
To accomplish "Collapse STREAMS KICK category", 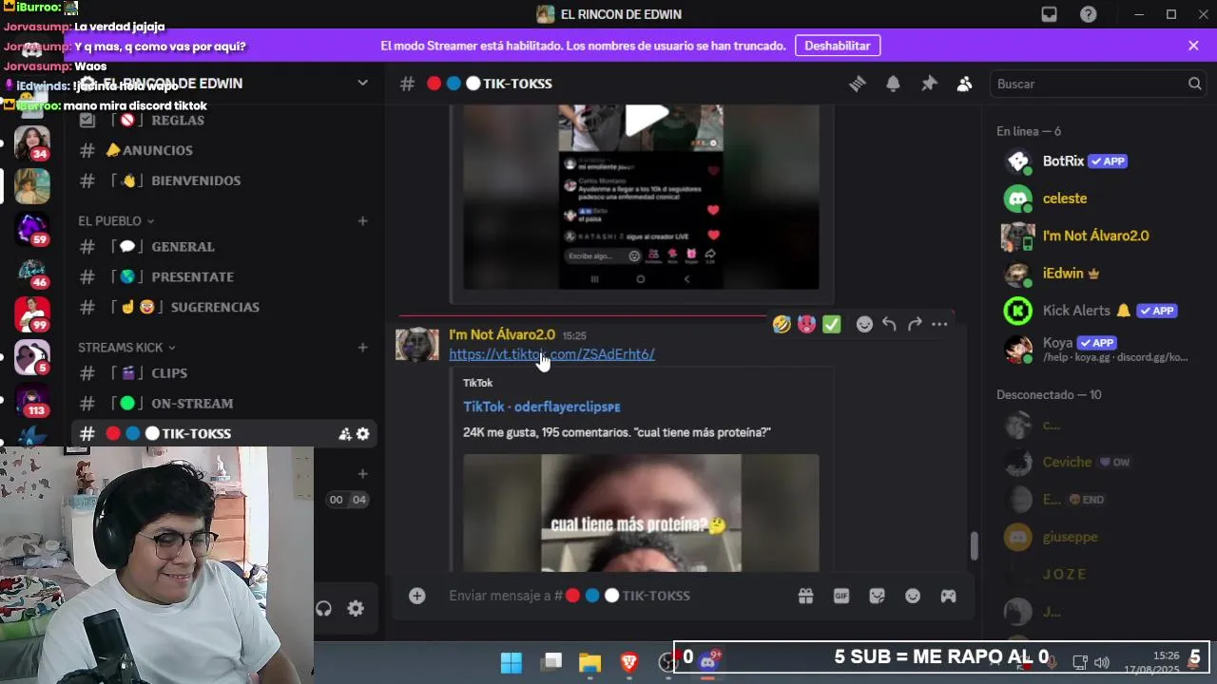I will point(126,348).
